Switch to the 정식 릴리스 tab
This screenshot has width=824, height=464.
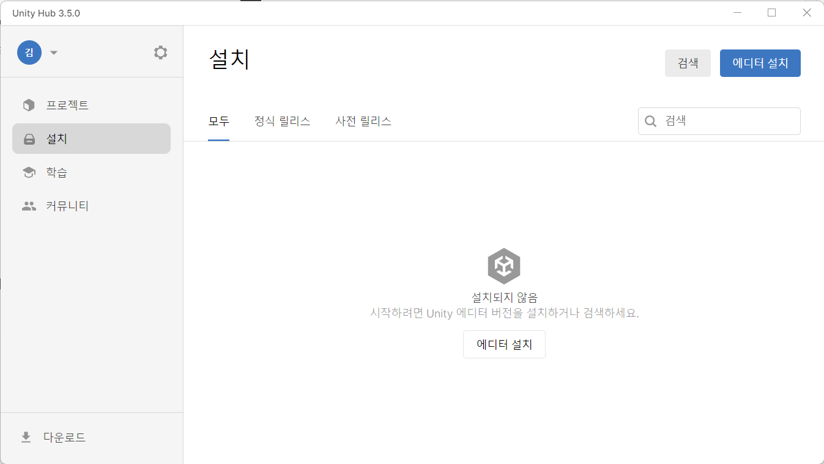[x=282, y=121]
